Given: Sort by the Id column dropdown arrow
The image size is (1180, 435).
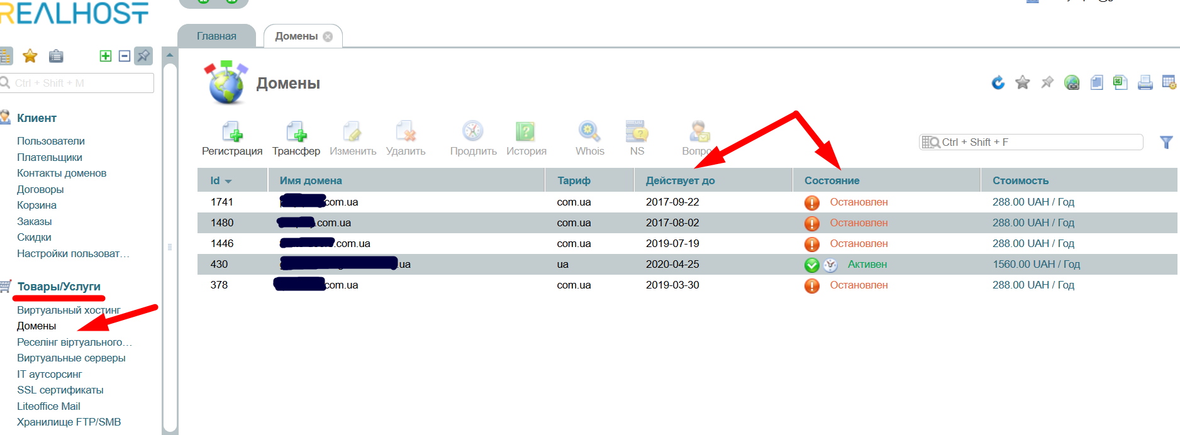Looking at the screenshot, I should coord(228,181).
